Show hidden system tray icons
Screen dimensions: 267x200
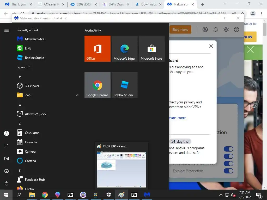[x=221, y=195]
